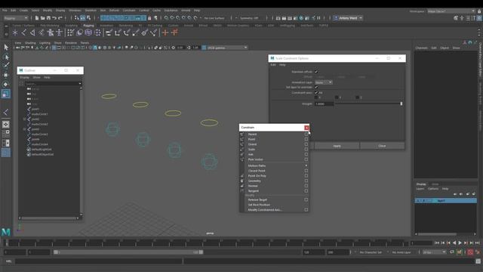Expand the joint2 node in Outliner
This screenshot has height=272, width=483.
[24, 119]
